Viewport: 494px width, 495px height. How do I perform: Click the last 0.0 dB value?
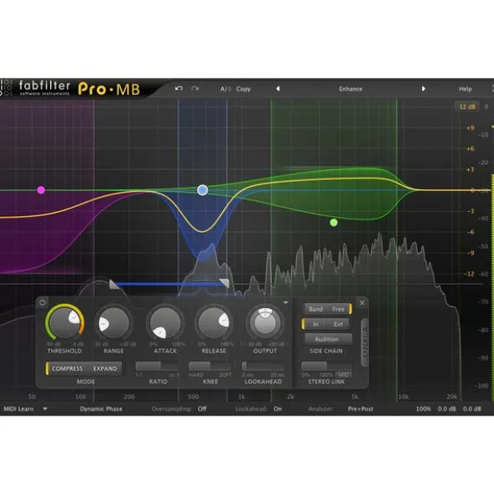click(x=472, y=409)
